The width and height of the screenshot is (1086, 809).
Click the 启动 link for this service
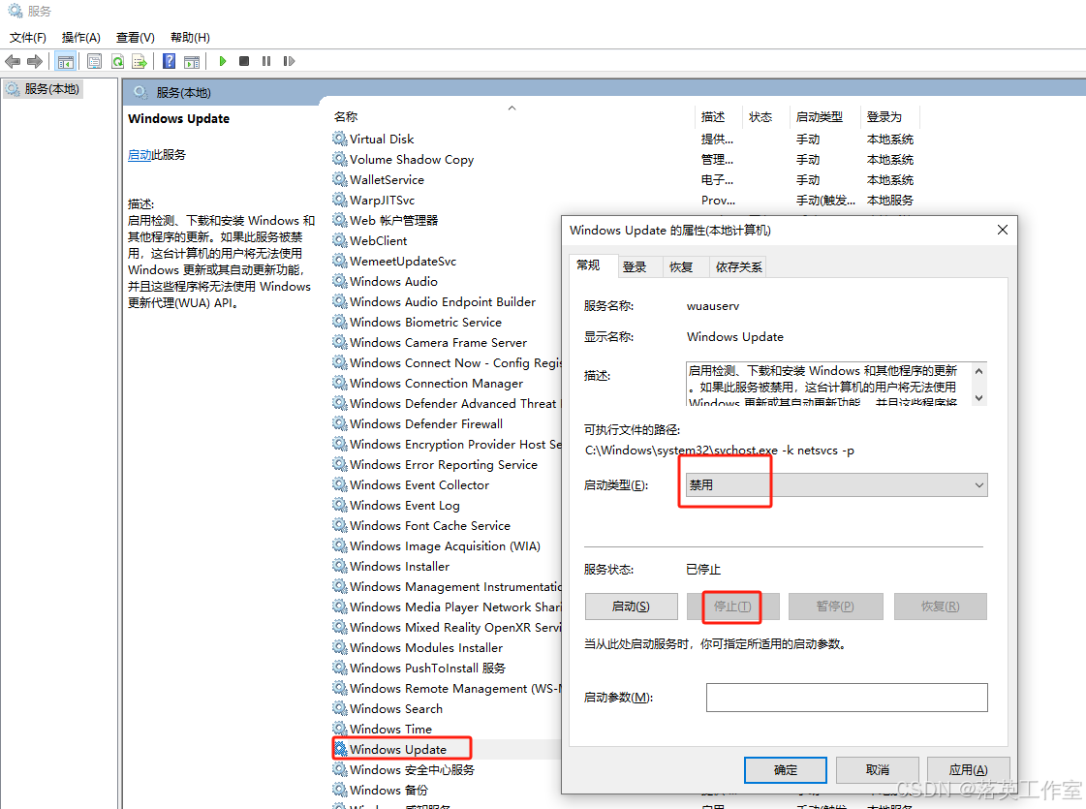click(x=140, y=154)
